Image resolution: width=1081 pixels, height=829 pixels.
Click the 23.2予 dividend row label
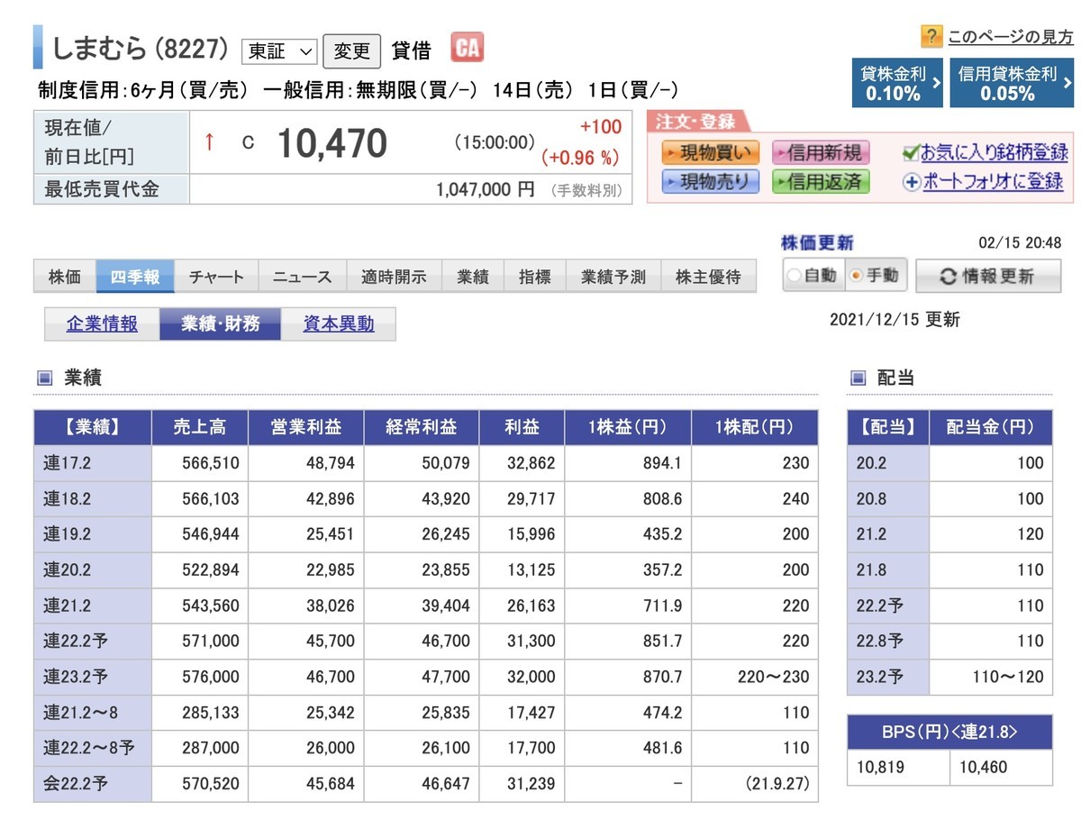click(x=888, y=677)
